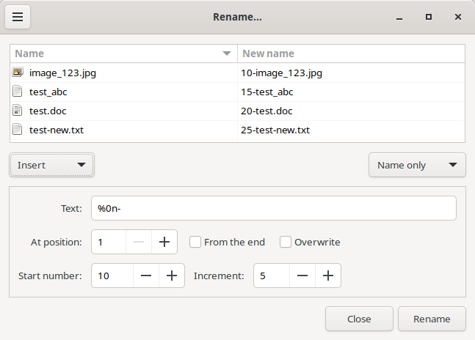Click the test.doc document icon
475x340 pixels.
tap(18, 111)
